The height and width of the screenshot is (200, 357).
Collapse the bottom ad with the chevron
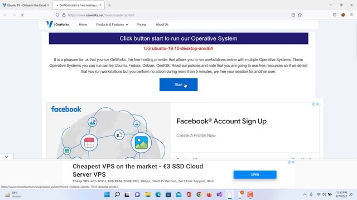click(6, 157)
